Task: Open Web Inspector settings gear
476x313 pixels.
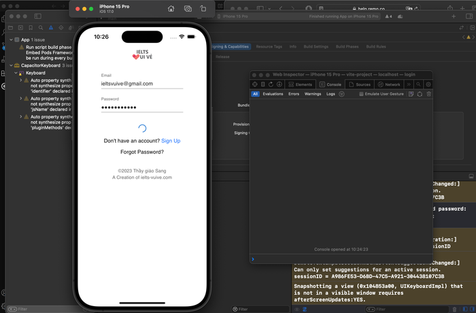Action: 428,84
